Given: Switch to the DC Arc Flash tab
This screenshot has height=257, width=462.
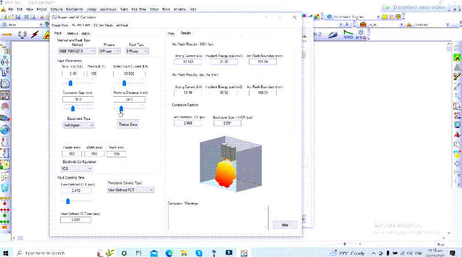Looking at the screenshot, I should [103, 25].
